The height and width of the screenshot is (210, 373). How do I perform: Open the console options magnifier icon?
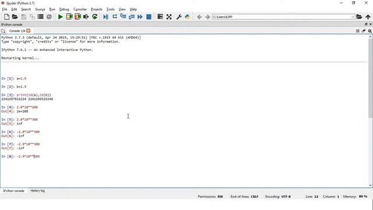tap(370, 31)
